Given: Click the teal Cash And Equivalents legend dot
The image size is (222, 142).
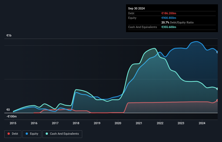Looking at the screenshot, I should pyautogui.click(x=47, y=134).
